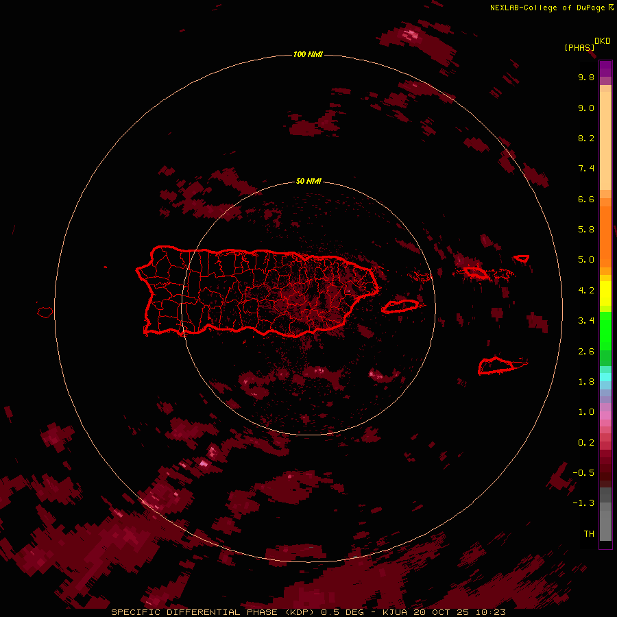Click the 1.8 scale value
The image size is (617, 617).
point(586,382)
